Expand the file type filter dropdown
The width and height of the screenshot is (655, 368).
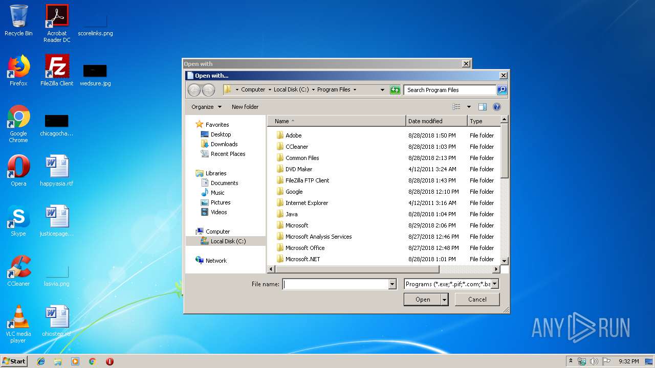pyautogui.click(x=494, y=284)
